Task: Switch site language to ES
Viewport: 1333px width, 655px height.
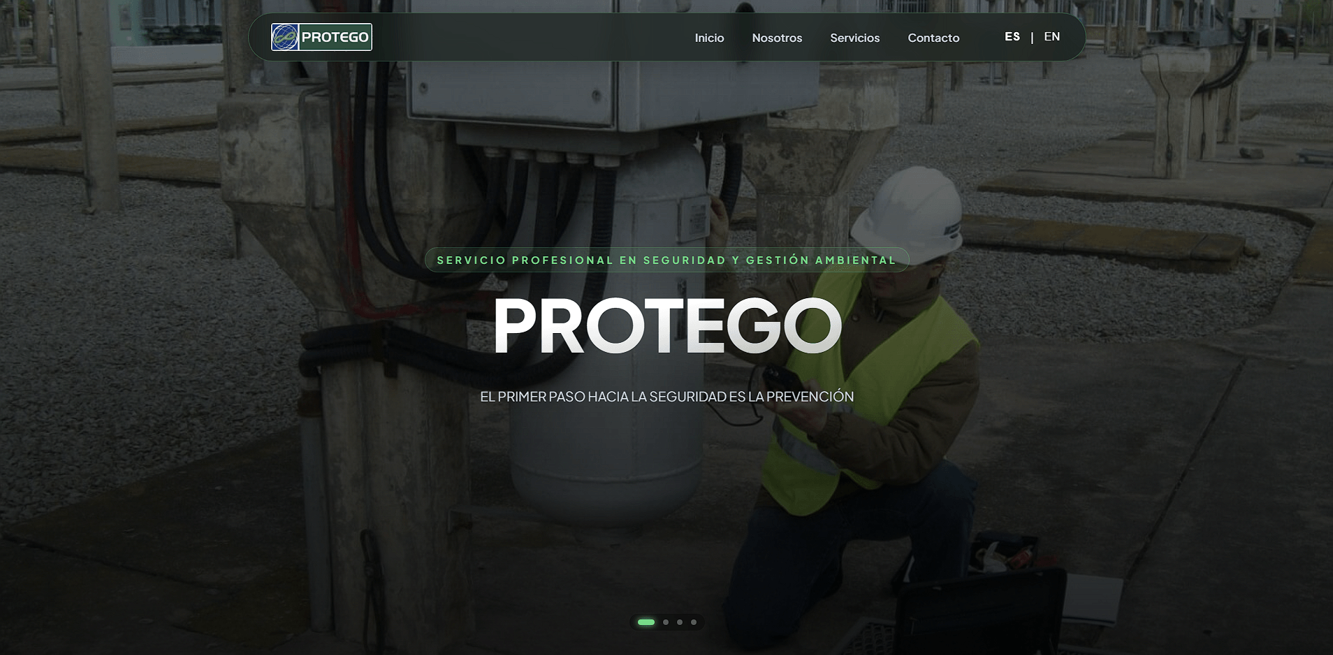Action: [1012, 37]
